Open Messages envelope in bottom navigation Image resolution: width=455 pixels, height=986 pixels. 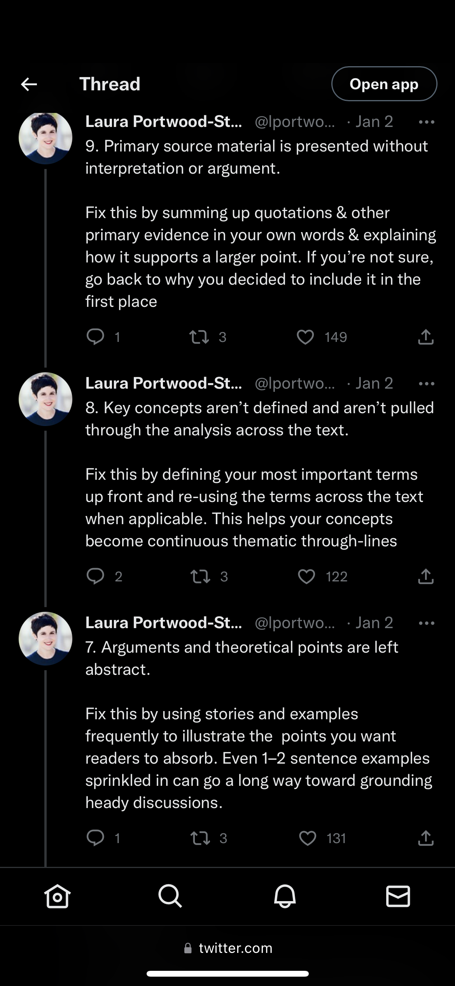398,896
